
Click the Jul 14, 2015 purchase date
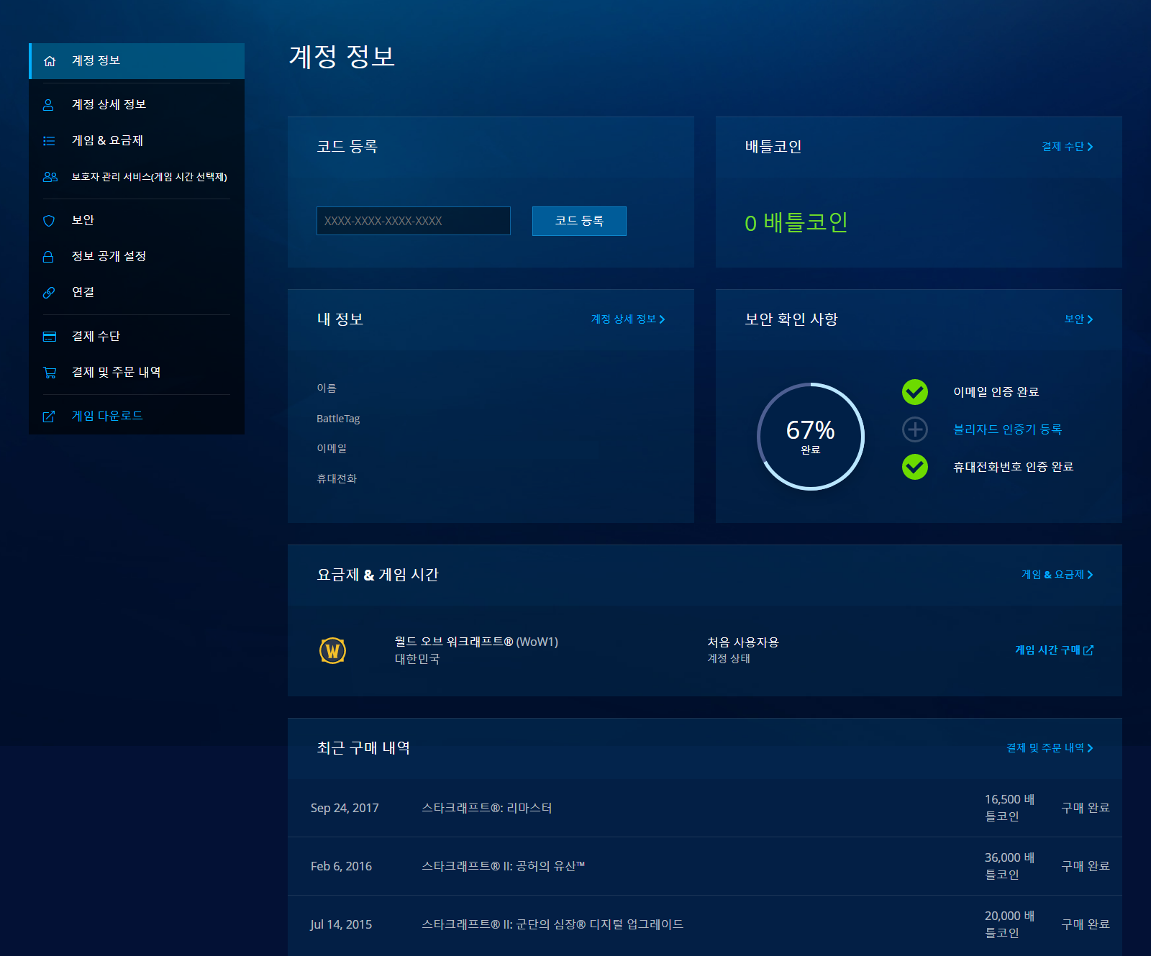click(x=341, y=924)
